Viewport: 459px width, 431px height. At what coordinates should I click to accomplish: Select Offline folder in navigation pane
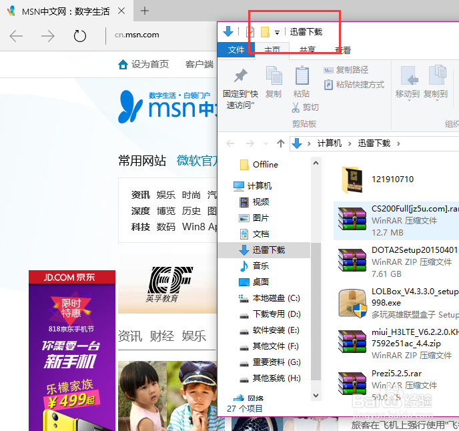tap(259, 165)
